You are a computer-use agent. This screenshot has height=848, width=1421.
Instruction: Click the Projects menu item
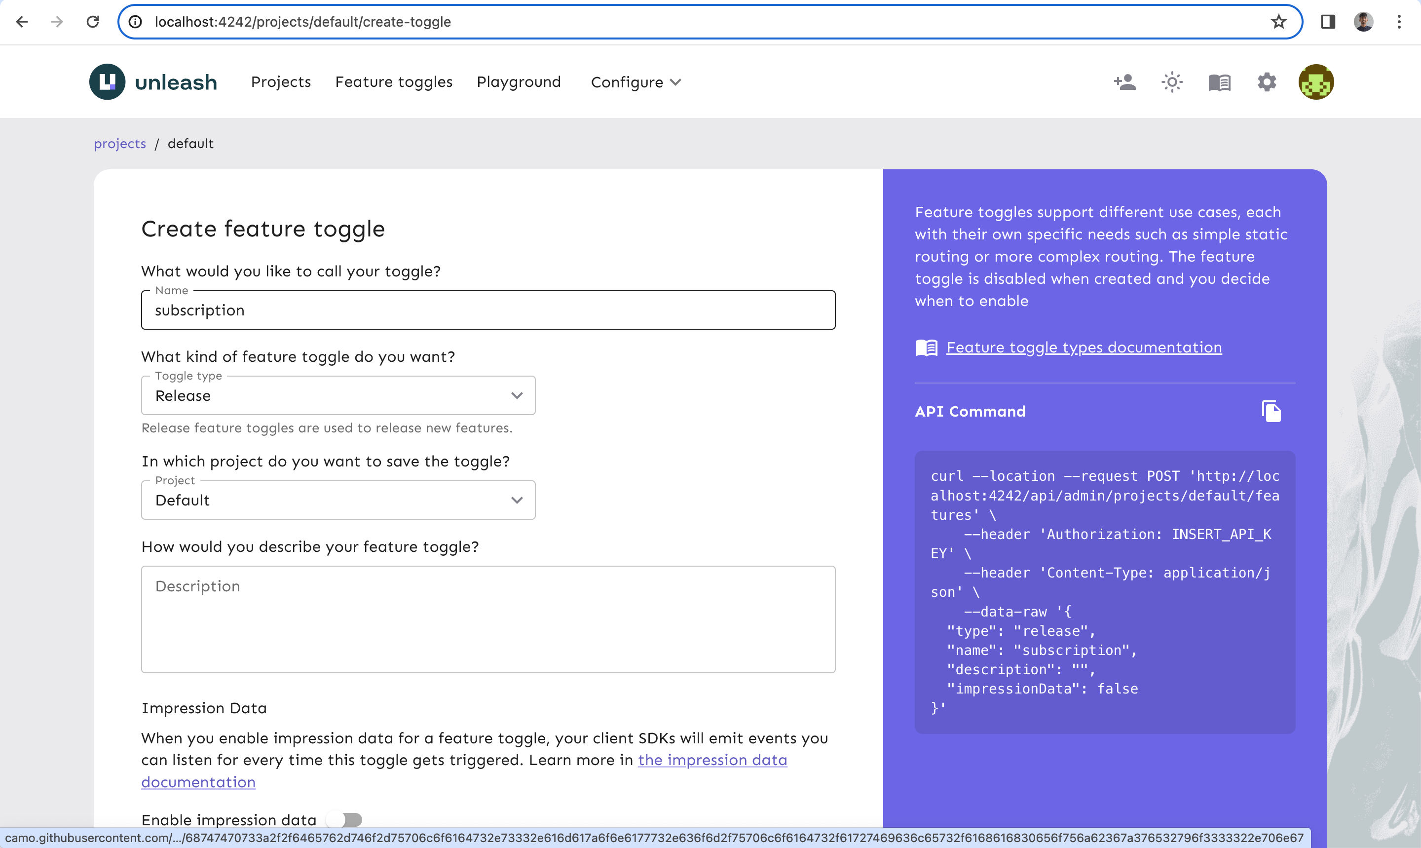click(281, 82)
